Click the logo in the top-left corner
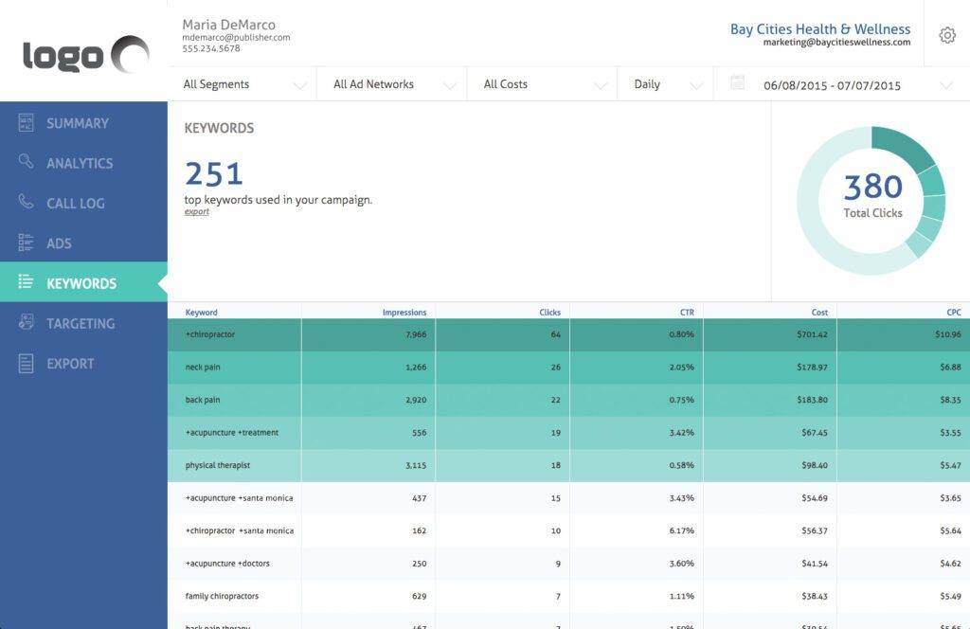This screenshot has width=970, height=629. 85,54
